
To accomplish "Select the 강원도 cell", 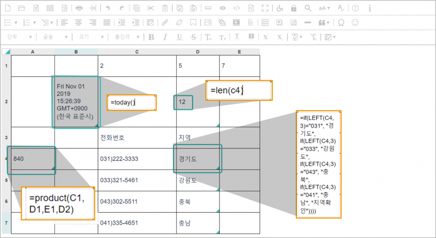I will [198, 181].
